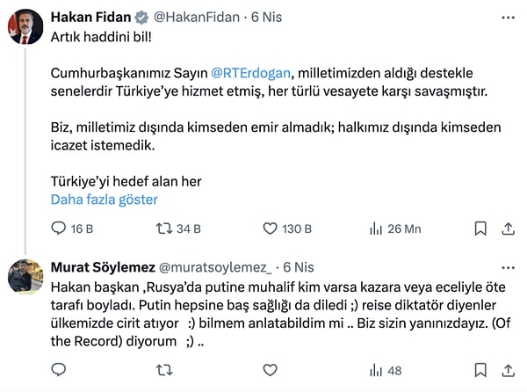
Task: Open more options for Murat Söylemez's reply
Action: coord(507,266)
